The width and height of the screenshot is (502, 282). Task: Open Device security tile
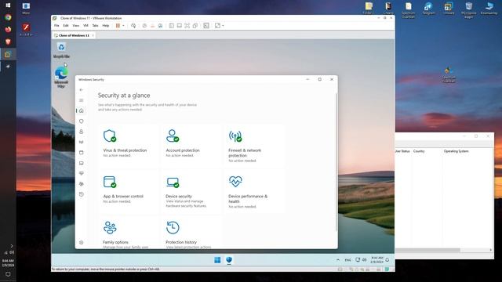click(x=191, y=191)
